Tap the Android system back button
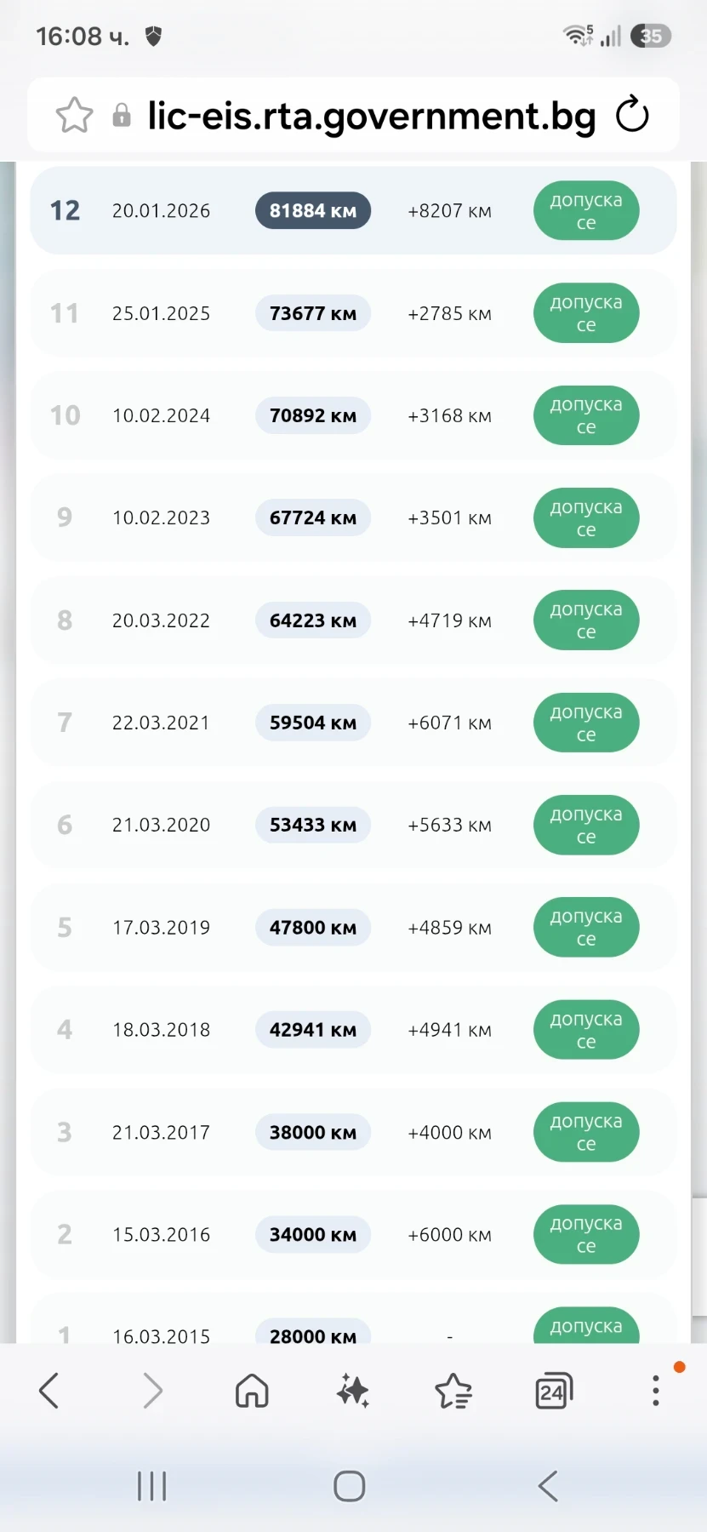This screenshot has width=707, height=1532. (549, 1486)
